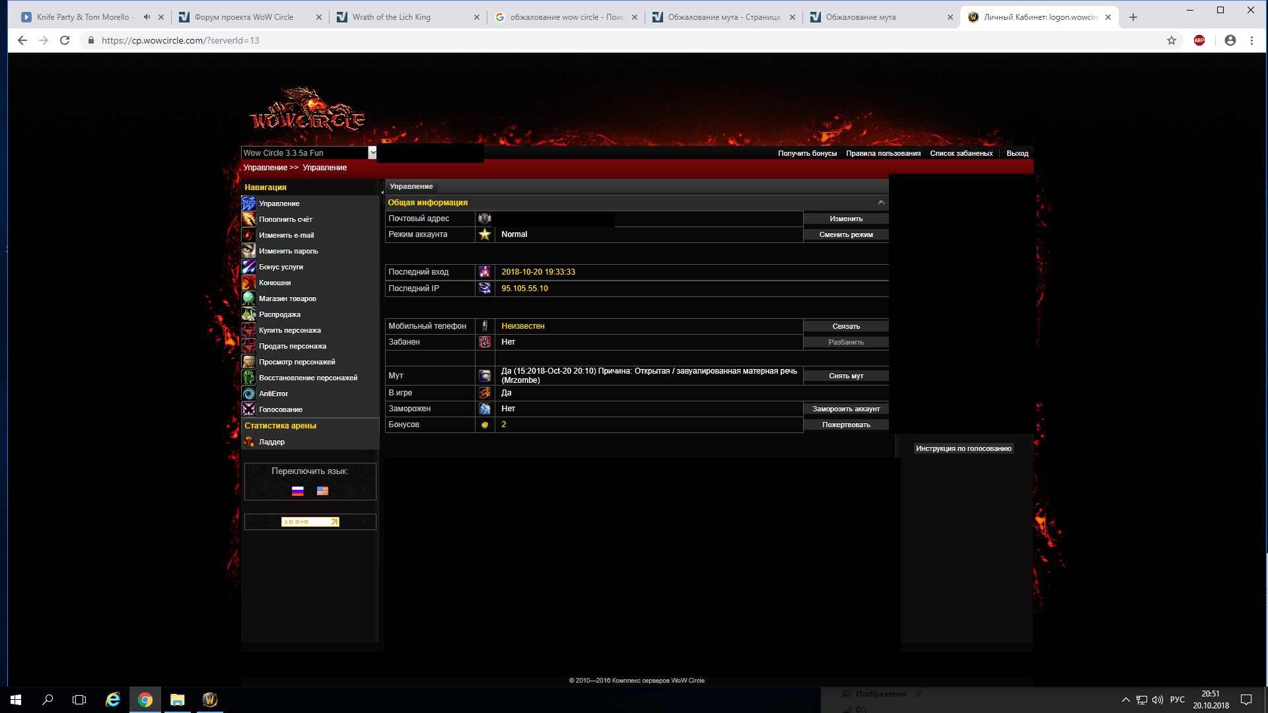This screenshot has height=713, width=1268.
Task: Click the Пополнить счёт sidebar icon
Action: tap(248, 219)
